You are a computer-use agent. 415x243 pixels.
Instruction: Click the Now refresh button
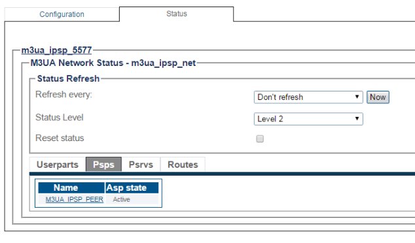378,97
